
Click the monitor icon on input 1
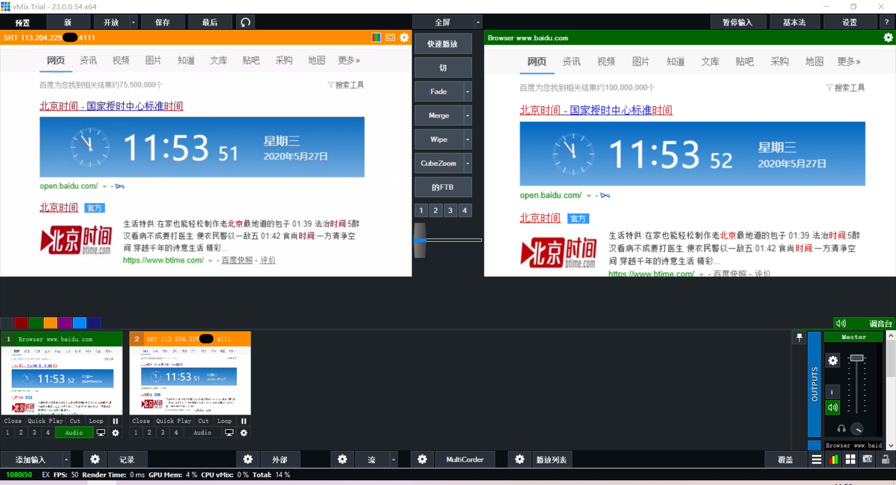(101, 432)
